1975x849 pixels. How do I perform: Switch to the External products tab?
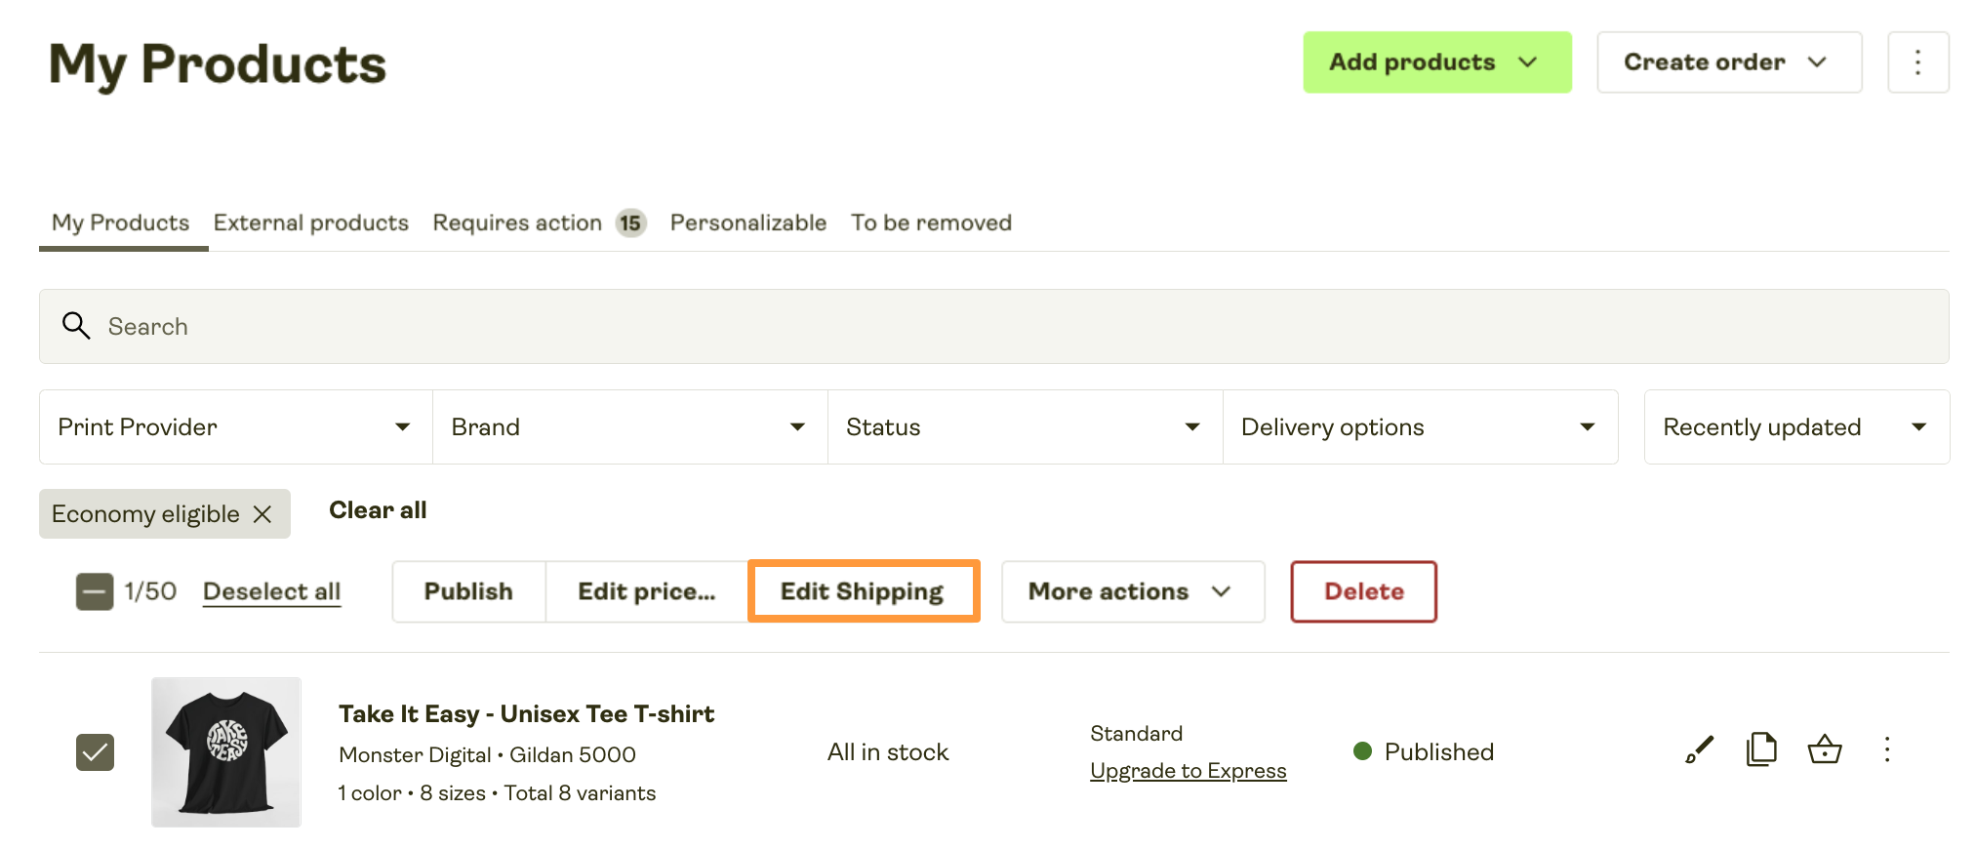click(310, 222)
